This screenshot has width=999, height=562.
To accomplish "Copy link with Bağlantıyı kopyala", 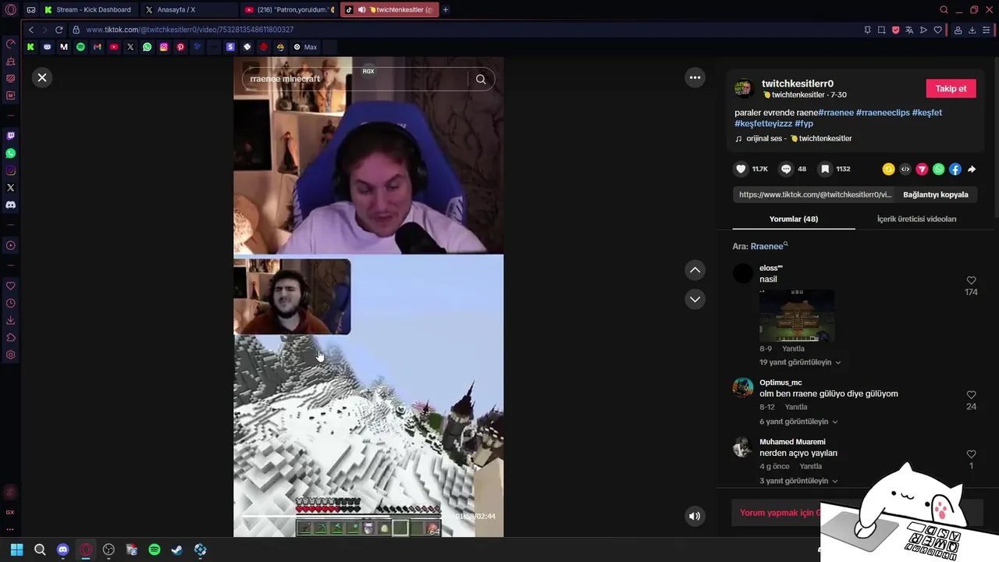I will pos(935,194).
